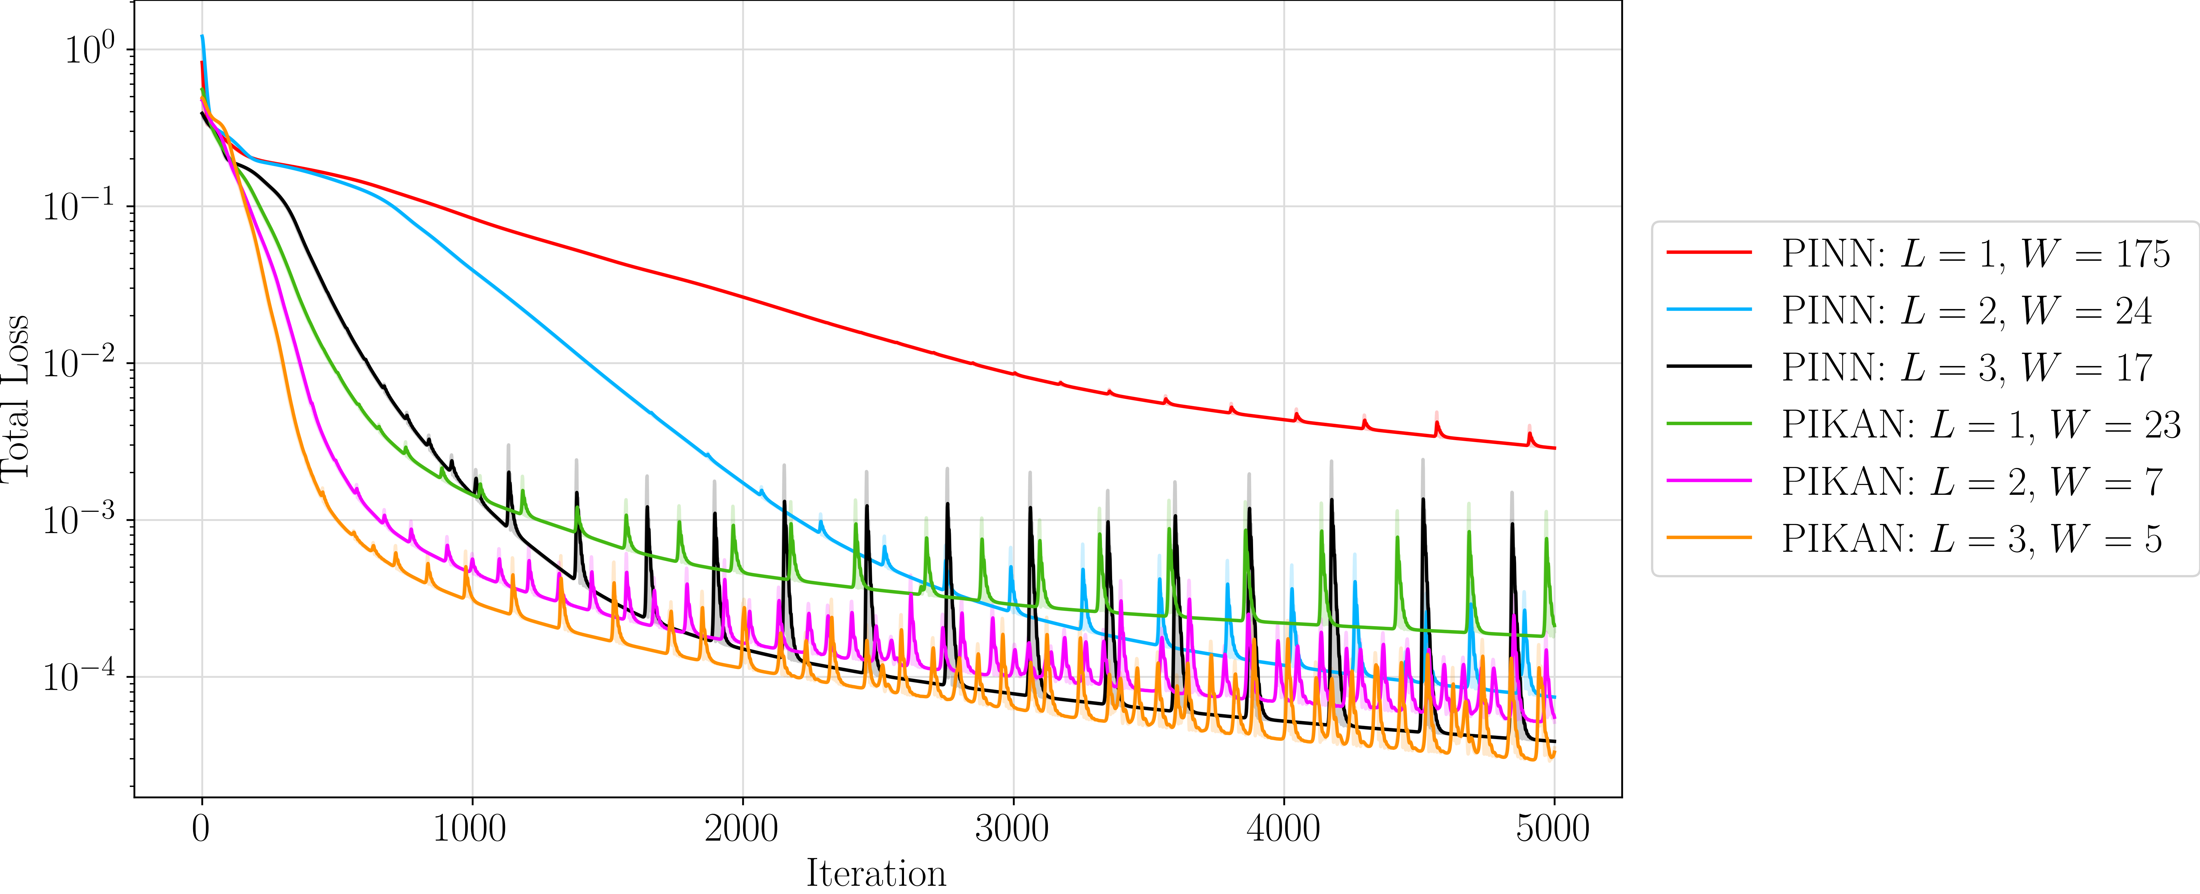This screenshot has width=2200, height=894.
Task: Click the y-axis tick label 10^0
Action: (90, 48)
